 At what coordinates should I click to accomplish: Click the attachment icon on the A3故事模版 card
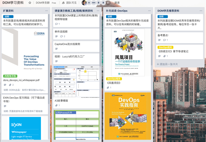(x=56, y=105)
